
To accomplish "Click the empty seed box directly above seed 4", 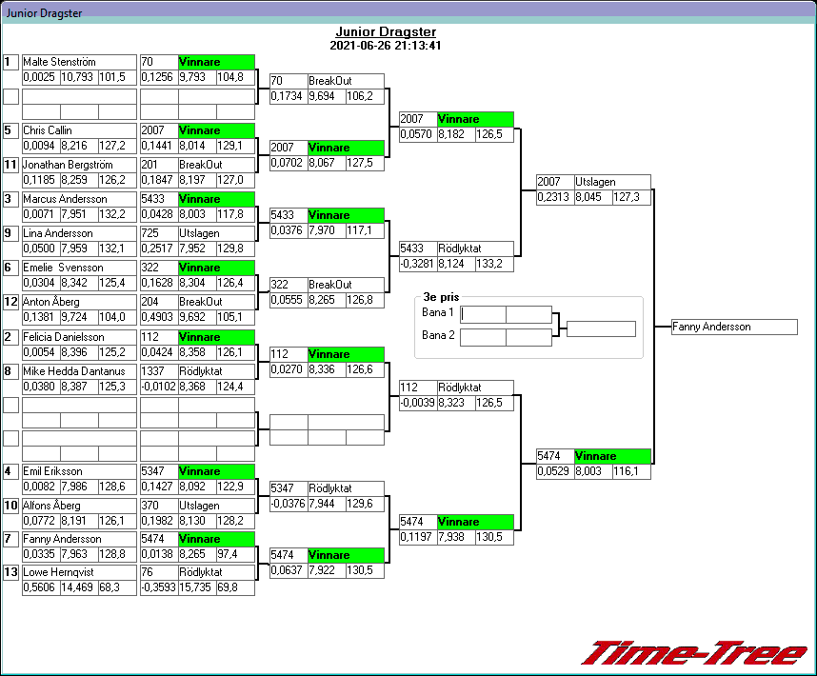I will point(10,438).
